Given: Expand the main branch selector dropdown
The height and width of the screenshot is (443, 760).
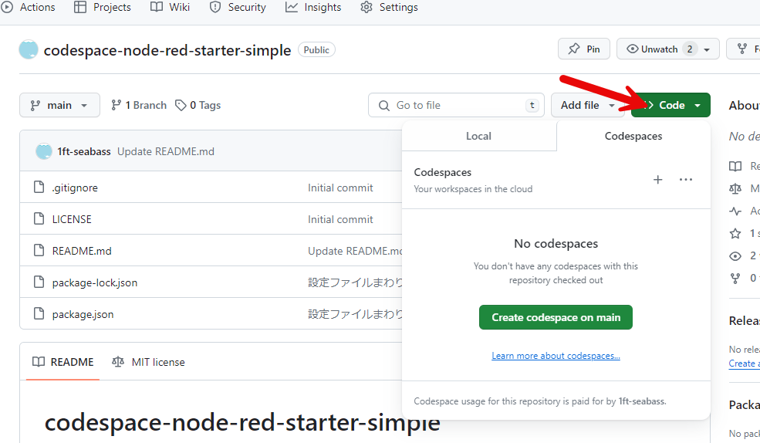Looking at the screenshot, I should 59,105.
